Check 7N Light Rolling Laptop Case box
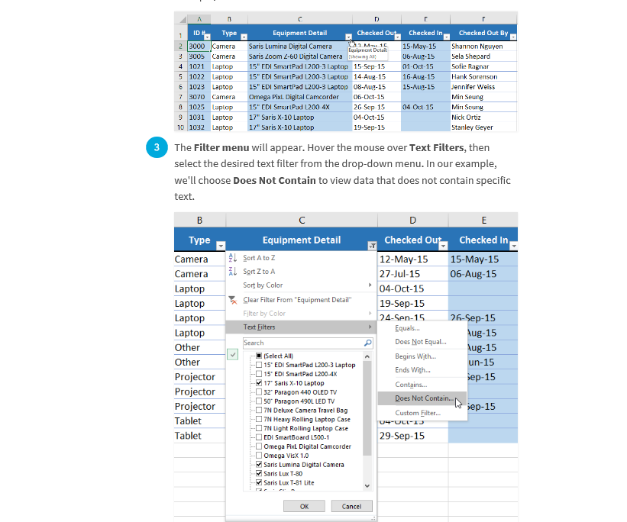 (259, 428)
